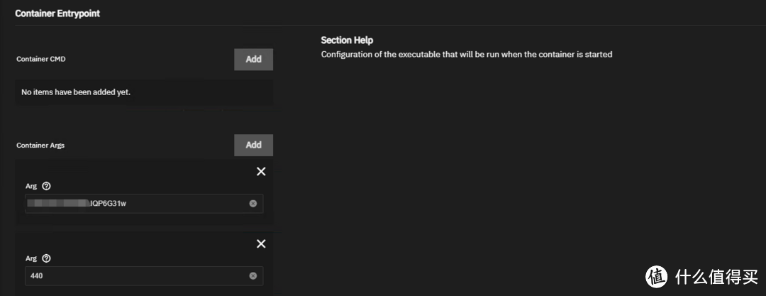Click the 'No items have been added yet' message
This screenshot has width=766, height=296.
point(76,92)
